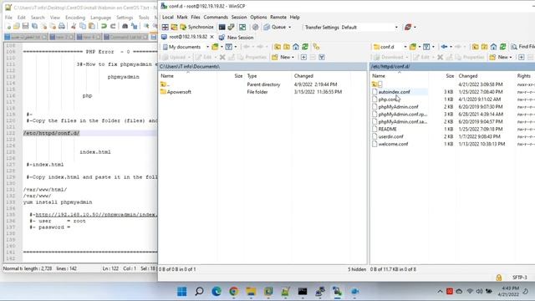Click the red transfer preset icon

tap(408, 27)
